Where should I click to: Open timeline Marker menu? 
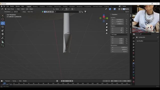click(x=25, y=81)
